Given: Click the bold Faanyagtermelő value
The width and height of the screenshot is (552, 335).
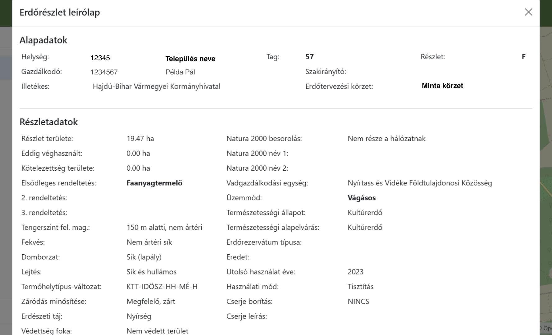Looking at the screenshot, I should pos(154,183).
